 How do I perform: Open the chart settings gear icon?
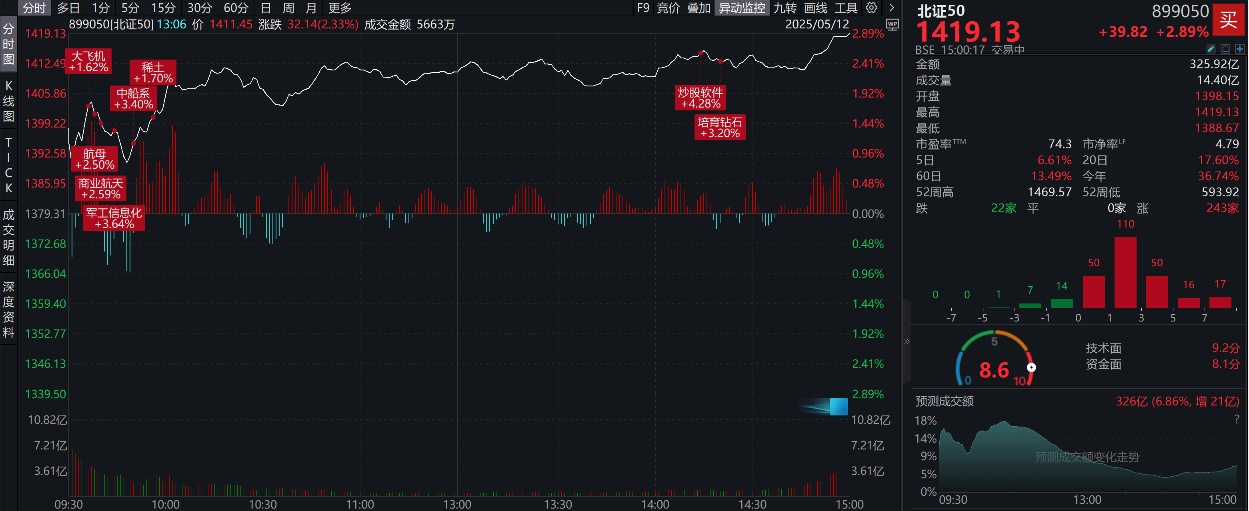point(871,8)
